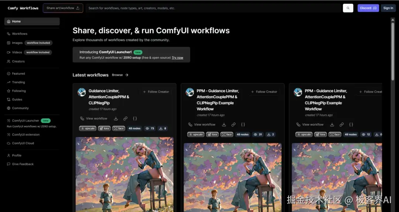
Task: Click lora tag on first card
Action: tap(104, 128)
